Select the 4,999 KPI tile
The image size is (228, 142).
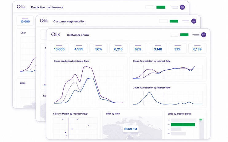pyautogui.click(x=79, y=49)
